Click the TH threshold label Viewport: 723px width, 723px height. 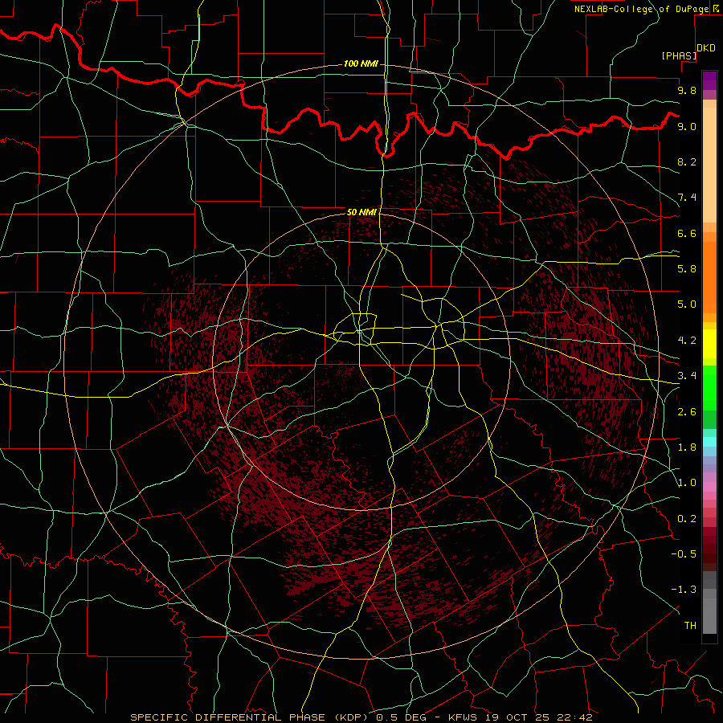690,626
